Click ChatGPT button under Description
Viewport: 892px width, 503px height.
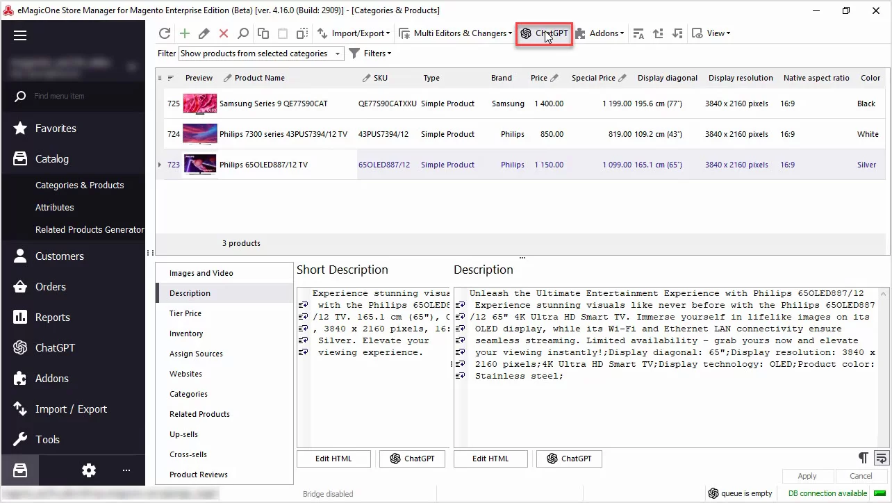[x=569, y=459]
